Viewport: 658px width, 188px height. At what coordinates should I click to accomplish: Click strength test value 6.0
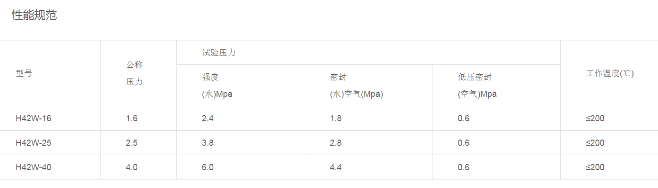point(208,167)
